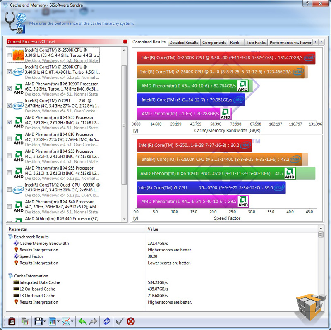Screen dimensions: 331x330
Task: Click the red i5-2500K 131.470GB/s bandwidth bar
Action: coord(226,57)
